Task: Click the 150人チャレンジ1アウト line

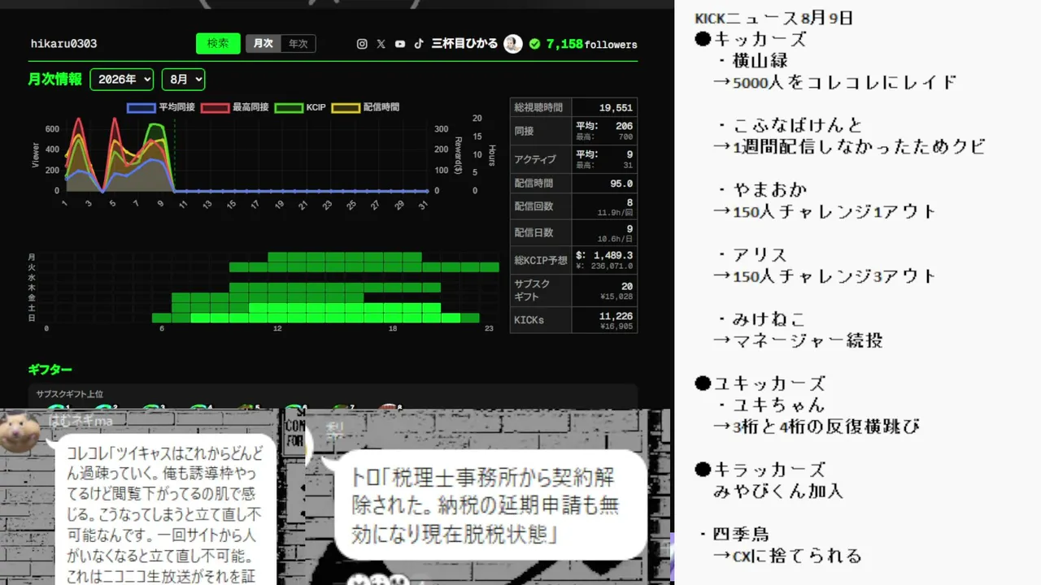Action: [825, 211]
